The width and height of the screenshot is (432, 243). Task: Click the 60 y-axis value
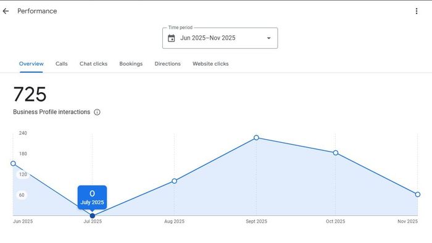point(22,195)
